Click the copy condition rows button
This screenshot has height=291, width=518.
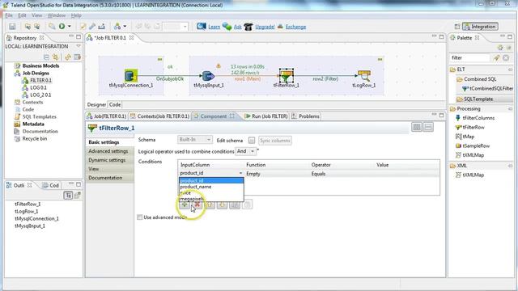(x=235, y=205)
